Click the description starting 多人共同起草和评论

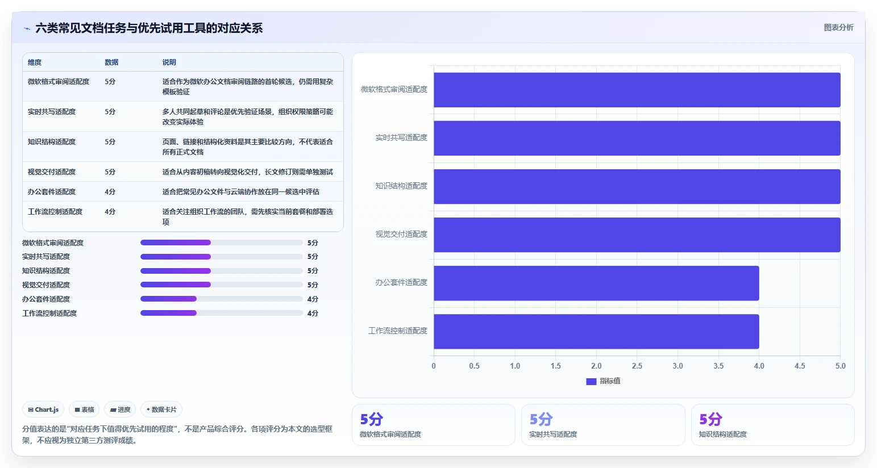tap(248, 117)
